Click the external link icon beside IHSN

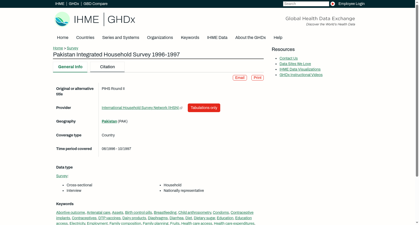point(181,108)
